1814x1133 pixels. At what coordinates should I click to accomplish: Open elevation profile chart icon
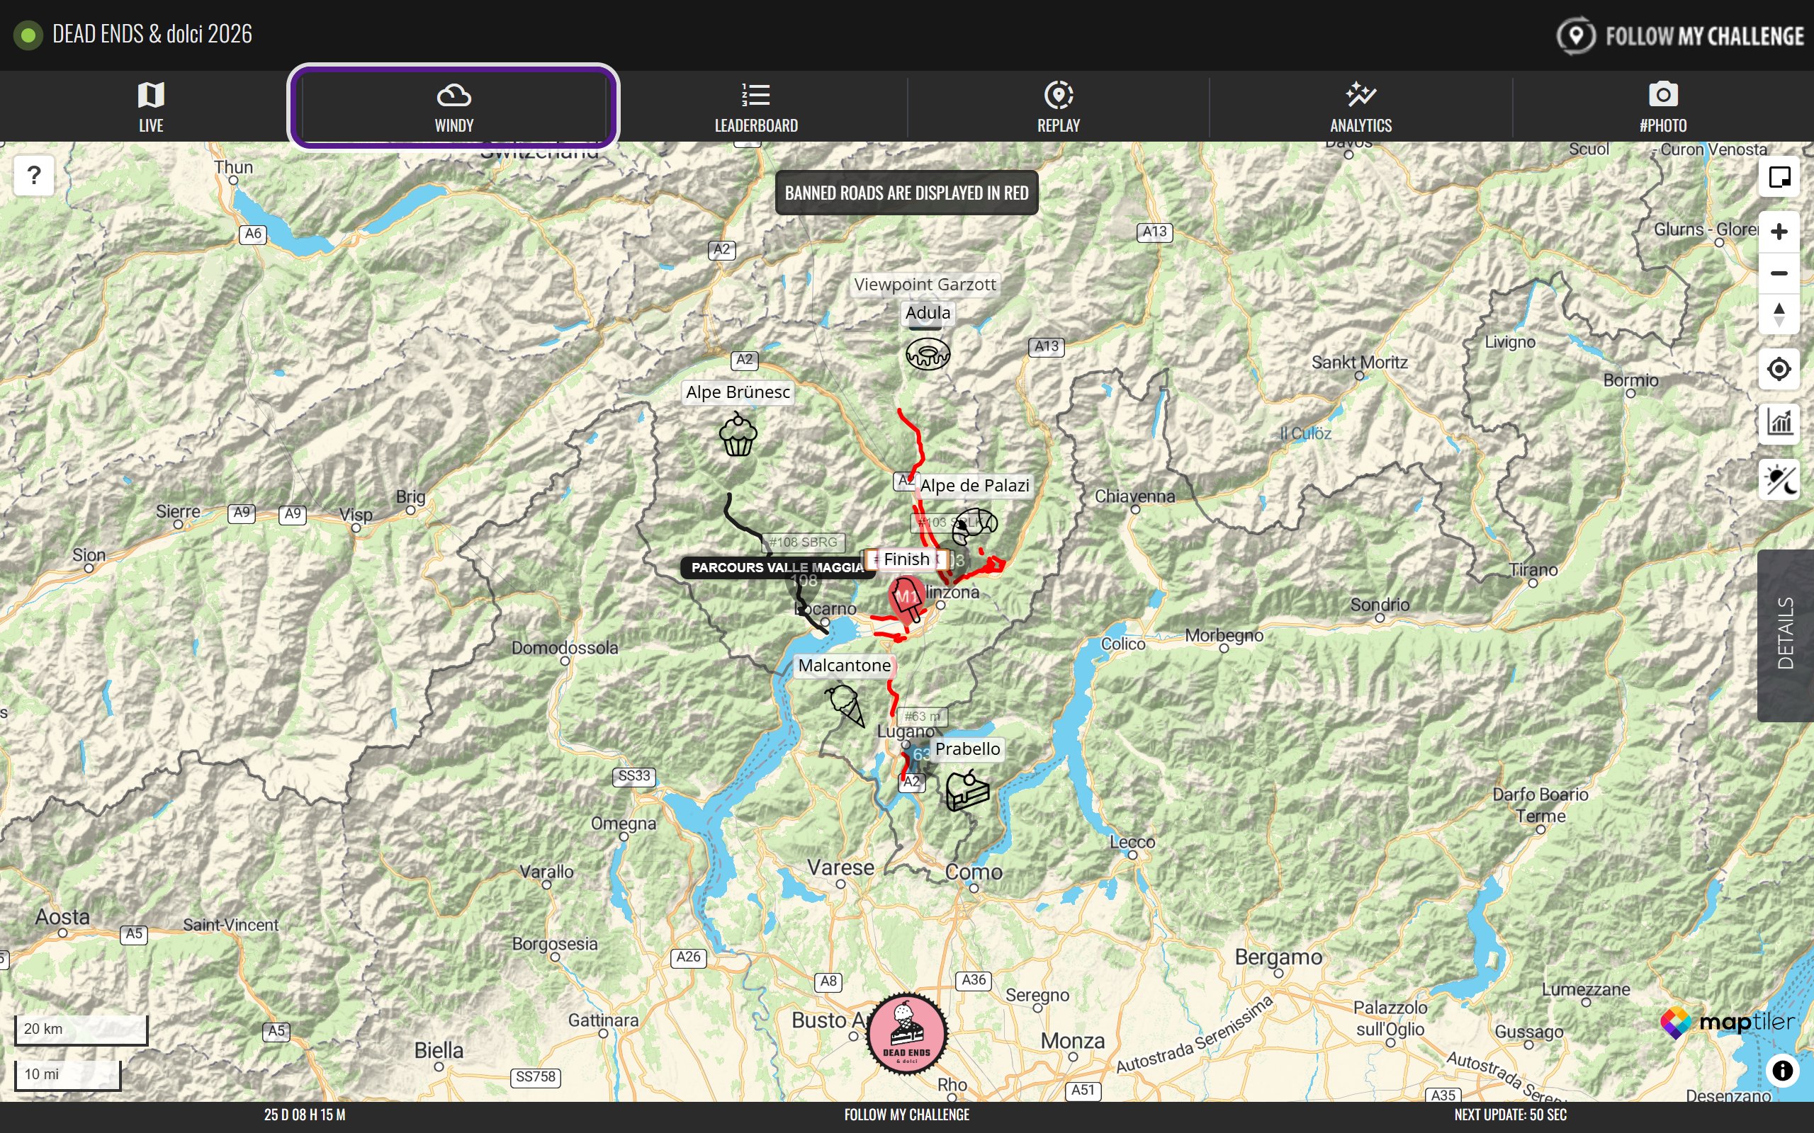(1779, 423)
